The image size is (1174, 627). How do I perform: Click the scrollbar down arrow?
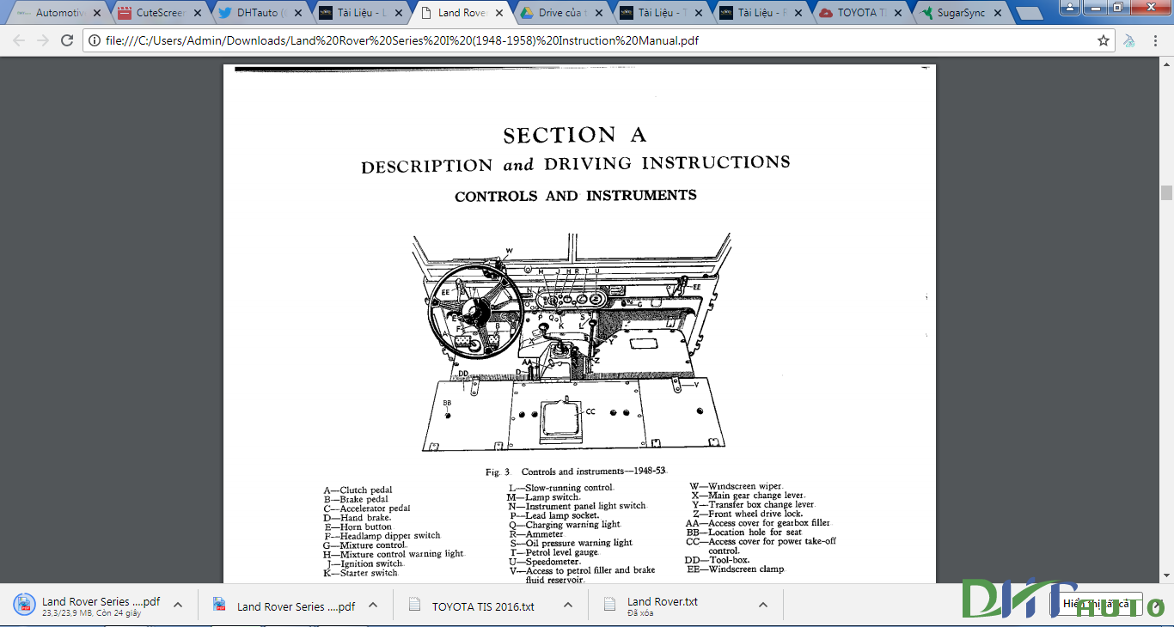1166,576
